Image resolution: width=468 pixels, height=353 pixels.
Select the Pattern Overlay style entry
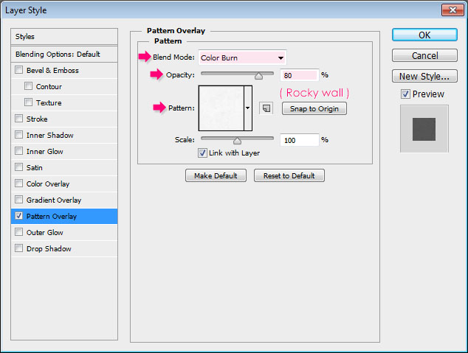pyautogui.click(x=64, y=216)
